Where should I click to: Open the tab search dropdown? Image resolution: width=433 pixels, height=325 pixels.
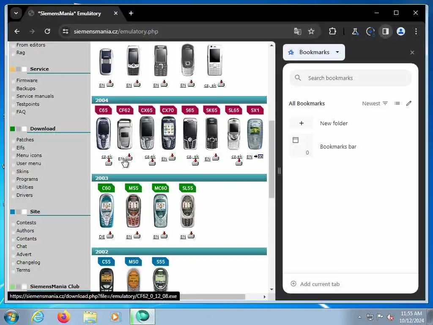click(16, 13)
